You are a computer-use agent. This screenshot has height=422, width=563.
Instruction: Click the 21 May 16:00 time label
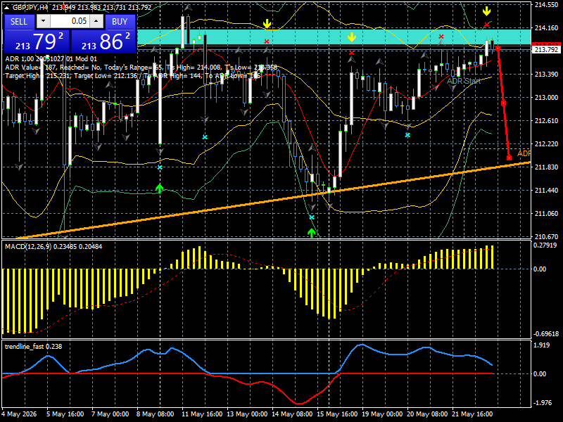(472, 414)
